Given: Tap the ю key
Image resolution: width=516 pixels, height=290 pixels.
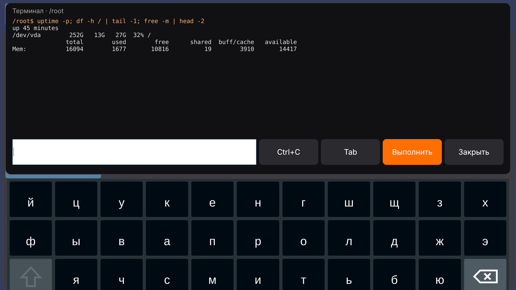Looking at the screenshot, I should coord(440,275).
